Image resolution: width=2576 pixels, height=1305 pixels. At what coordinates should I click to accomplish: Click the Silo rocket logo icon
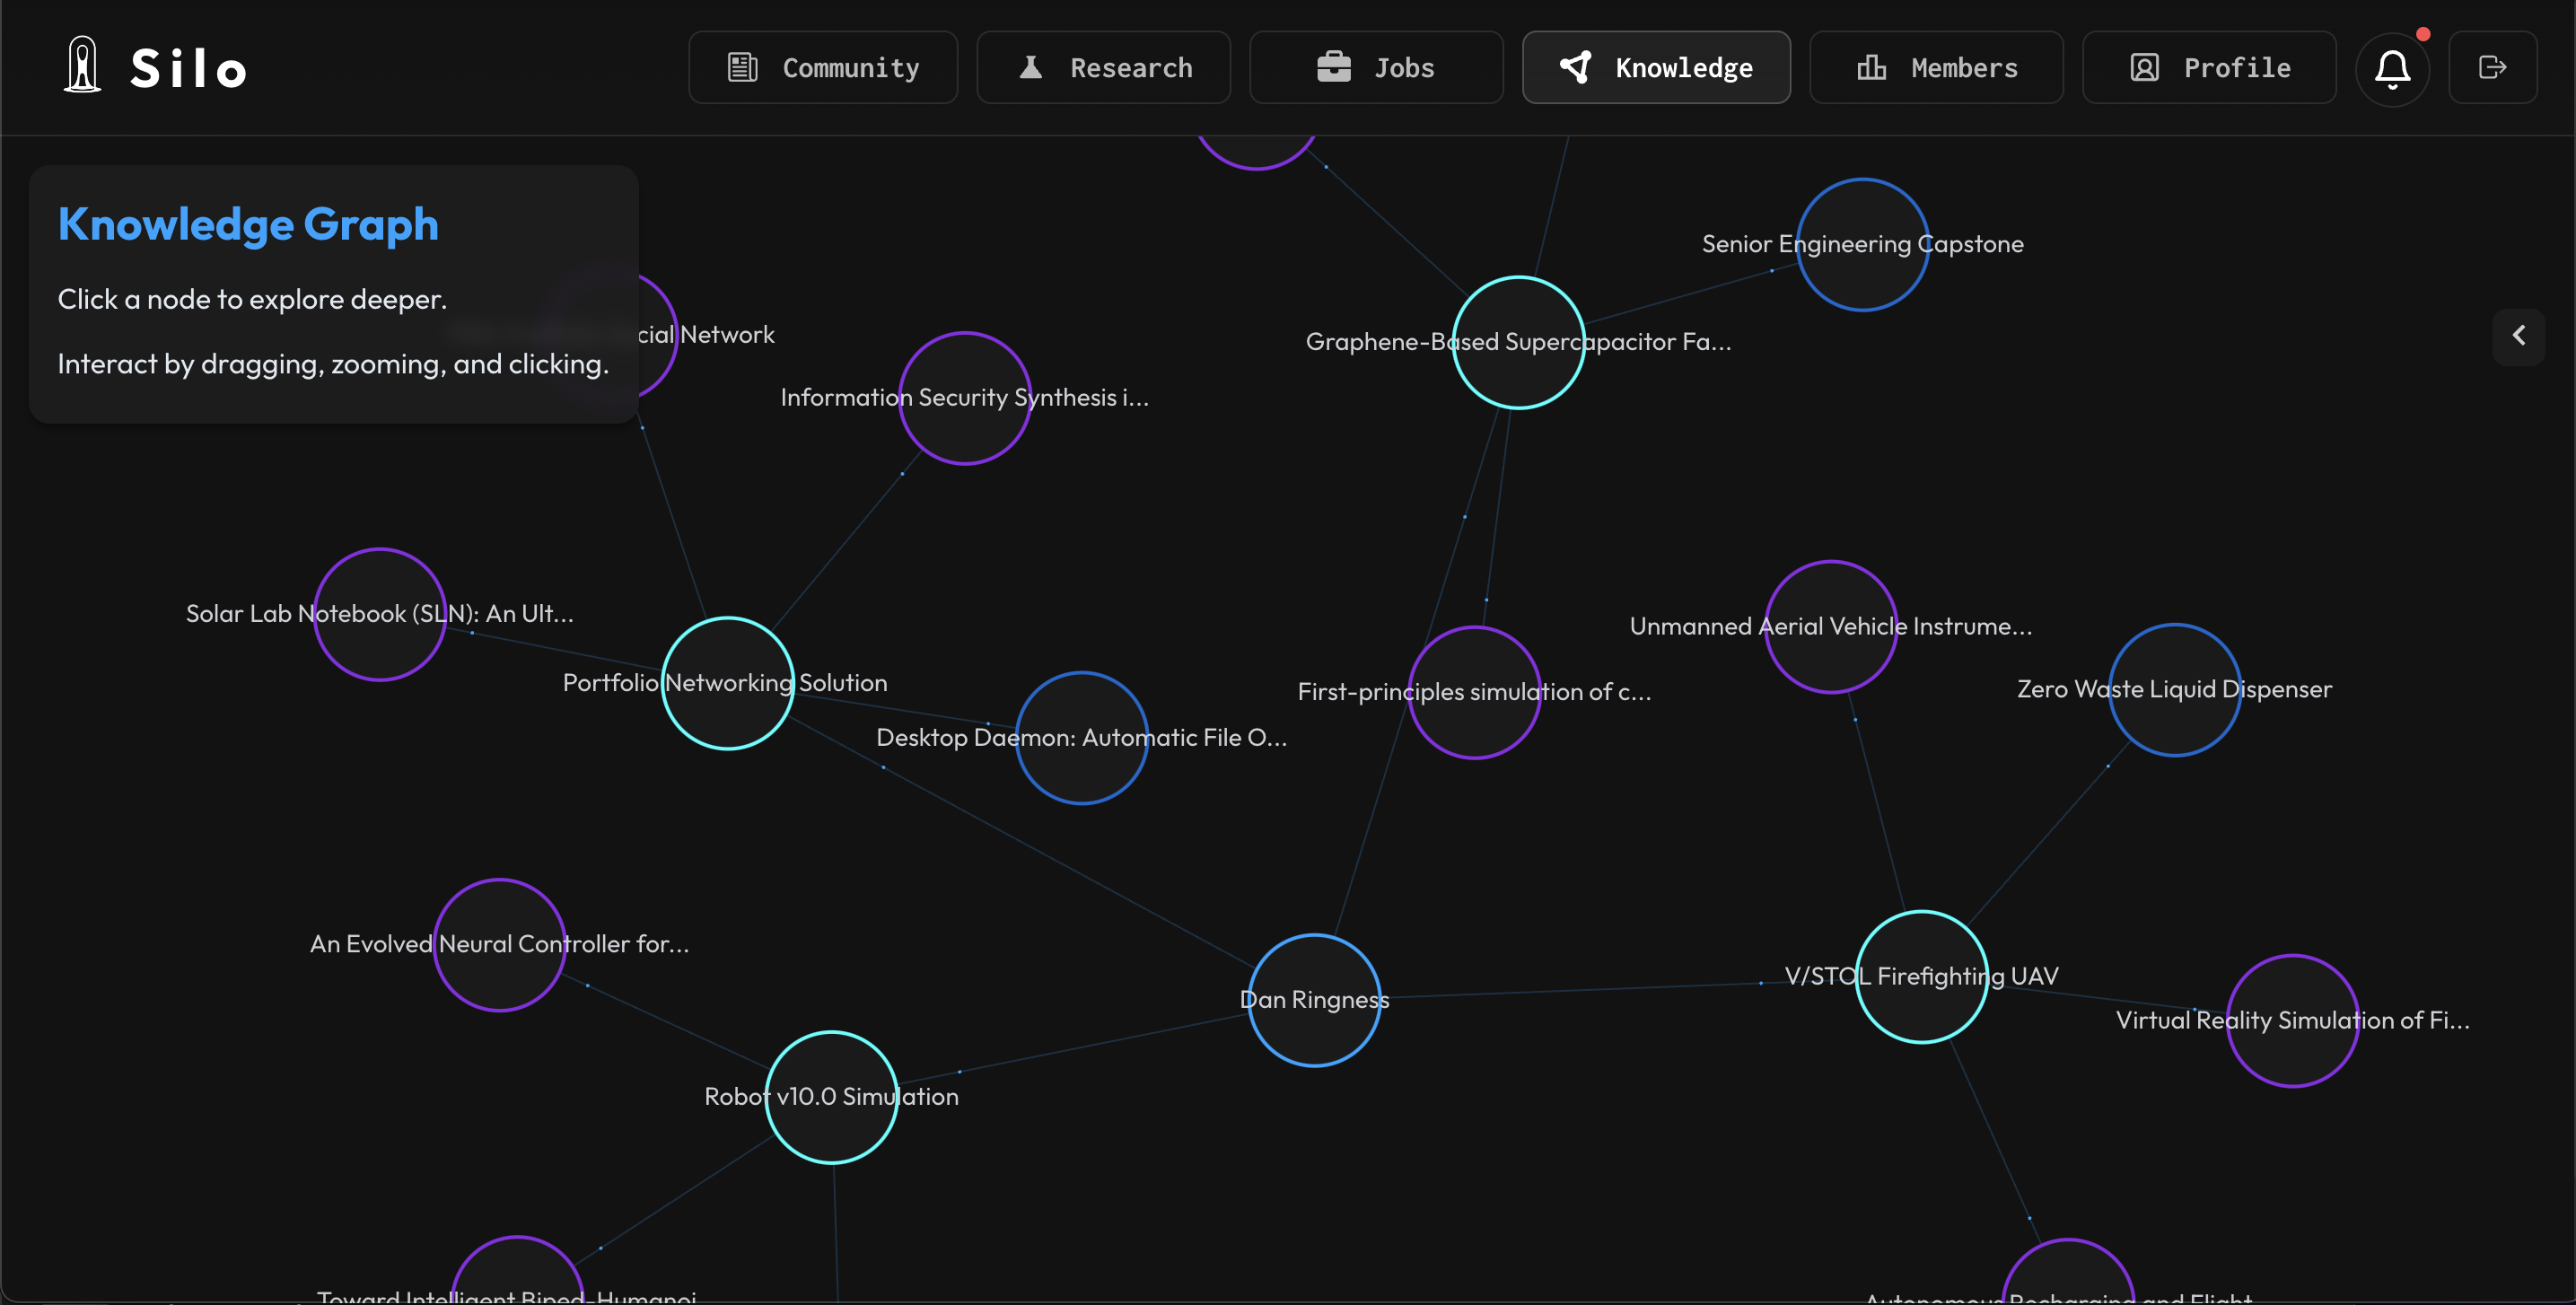click(x=82, y=66)
